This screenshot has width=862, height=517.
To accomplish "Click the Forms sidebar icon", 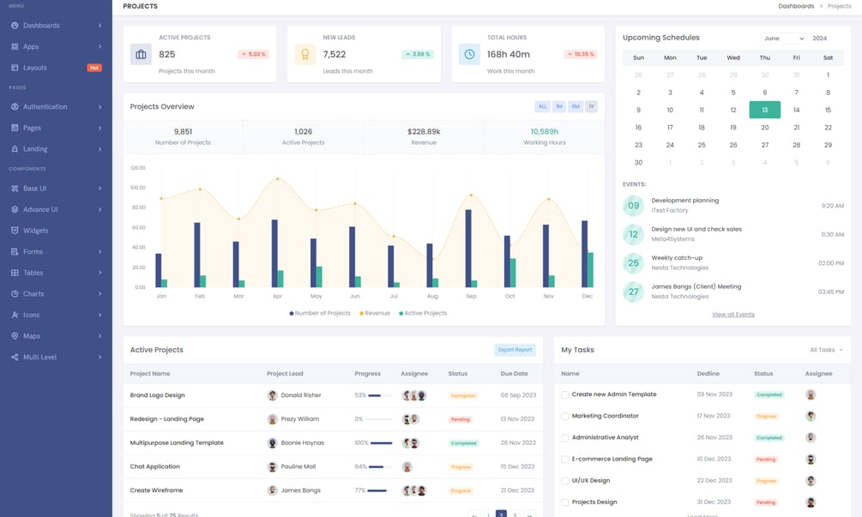I will point(15,251).
